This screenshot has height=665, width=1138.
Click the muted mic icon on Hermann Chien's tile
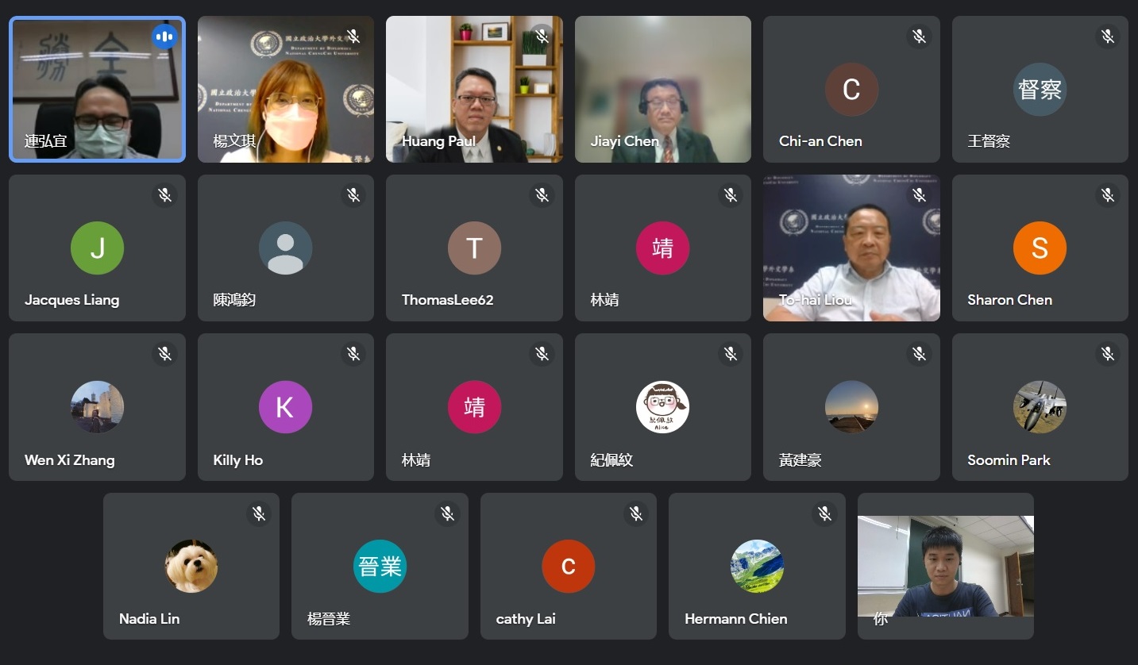click(824, 513)
